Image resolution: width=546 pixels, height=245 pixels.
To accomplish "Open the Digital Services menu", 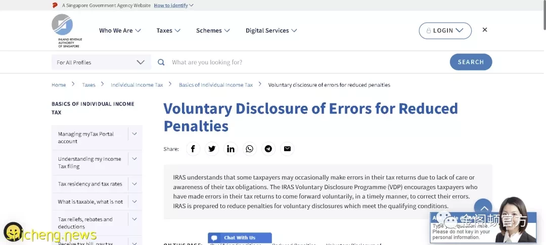I will pyautogui.click(x=271, y=31).
